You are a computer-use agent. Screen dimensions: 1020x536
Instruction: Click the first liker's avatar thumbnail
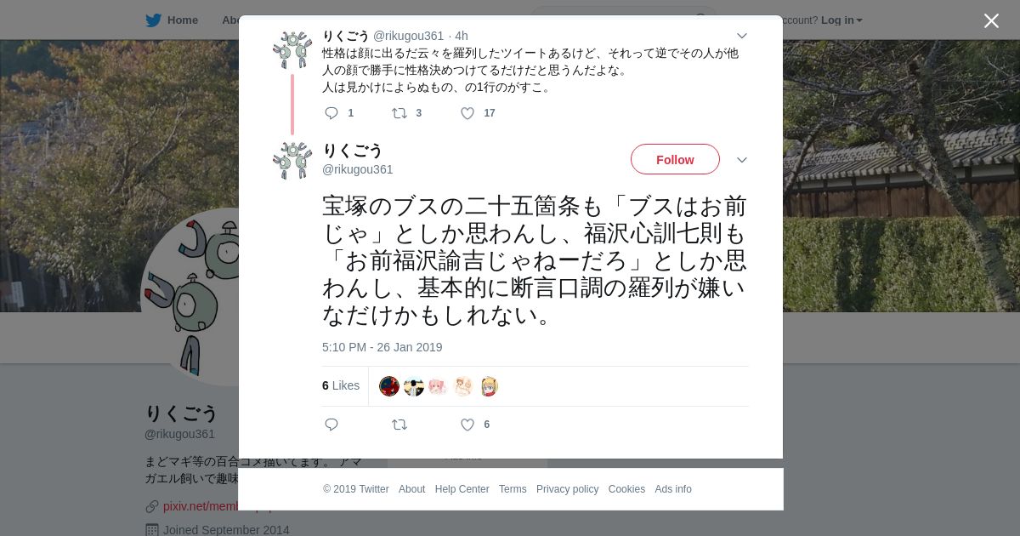tap(389, 386)
